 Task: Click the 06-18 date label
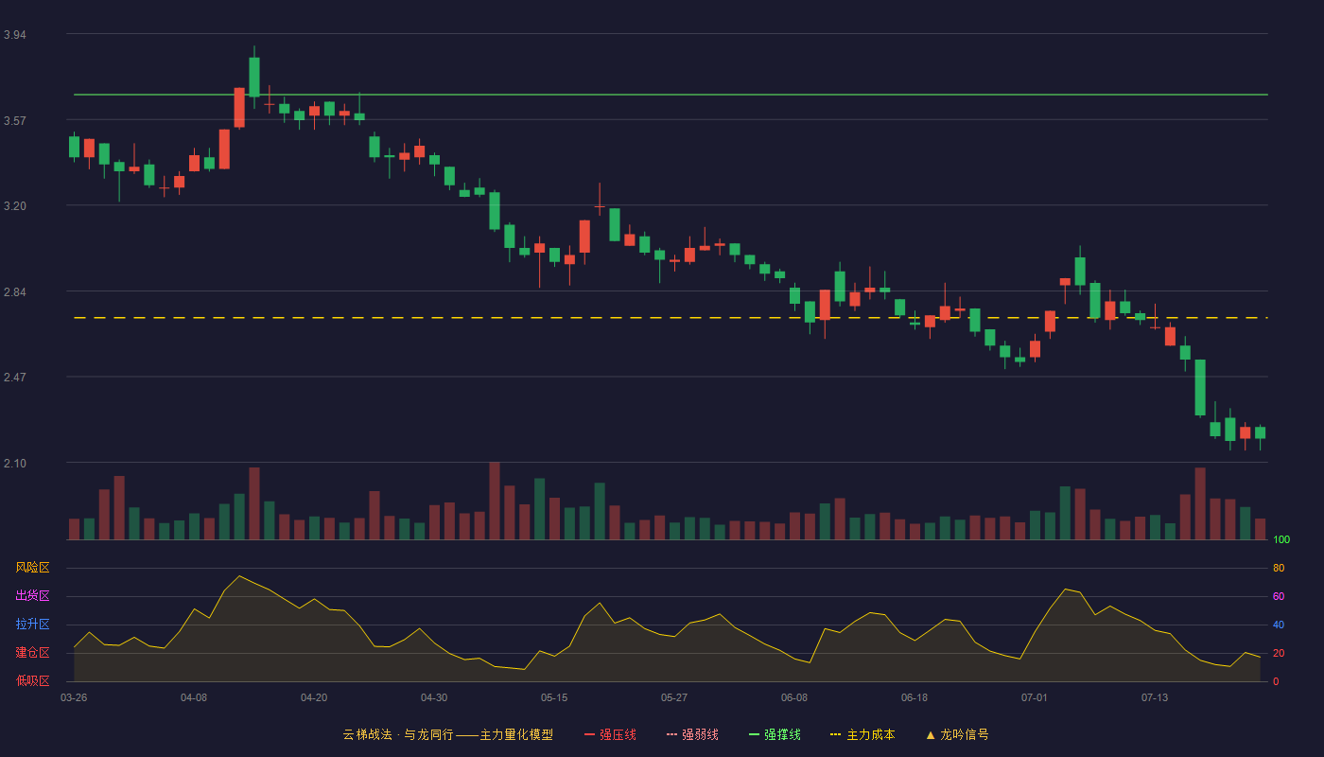coord(915,697)
